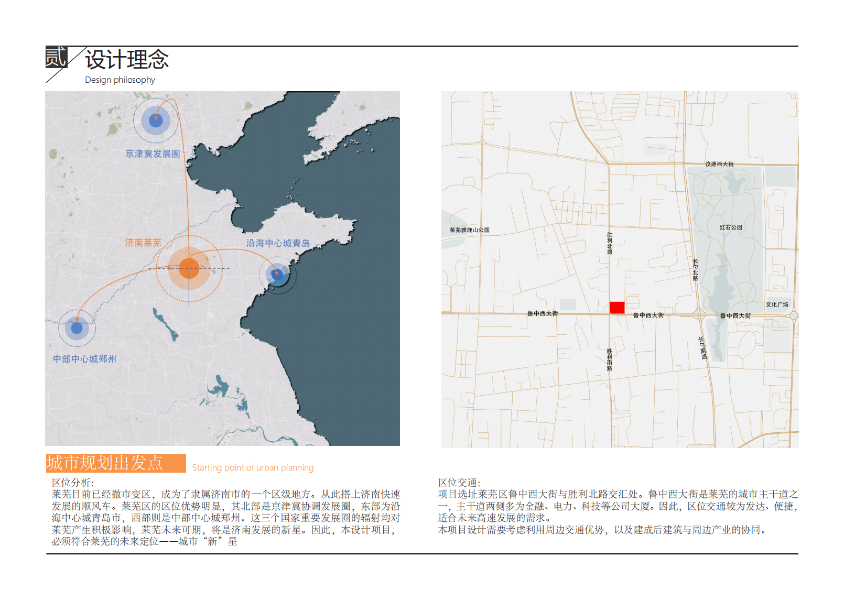Select the 红石公园 park label
The image size is (844, 600).
click(x=731, y=227)
